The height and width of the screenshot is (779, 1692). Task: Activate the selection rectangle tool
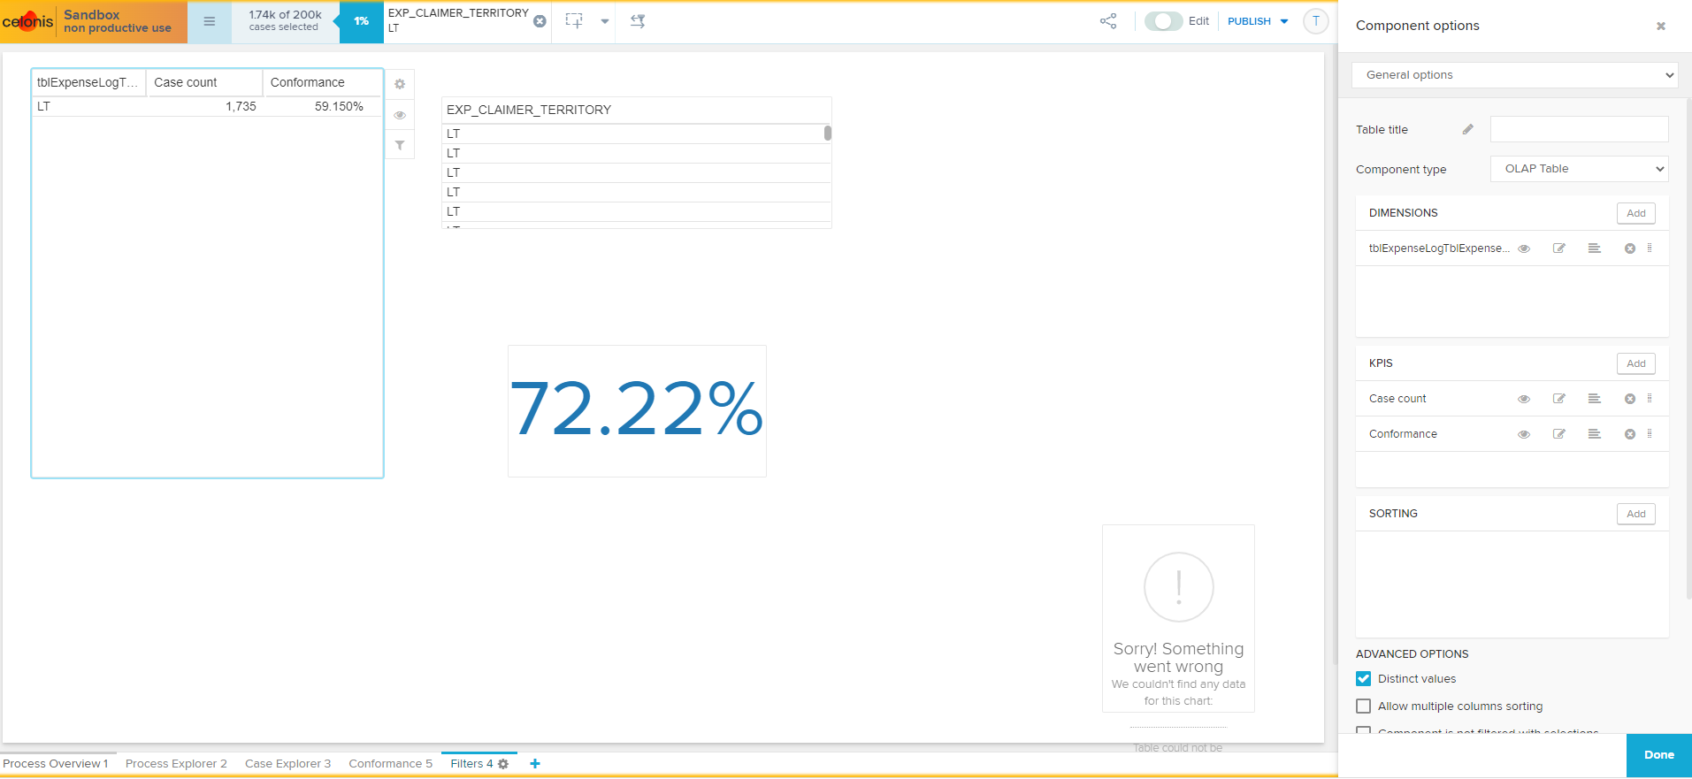pos(574,21)
